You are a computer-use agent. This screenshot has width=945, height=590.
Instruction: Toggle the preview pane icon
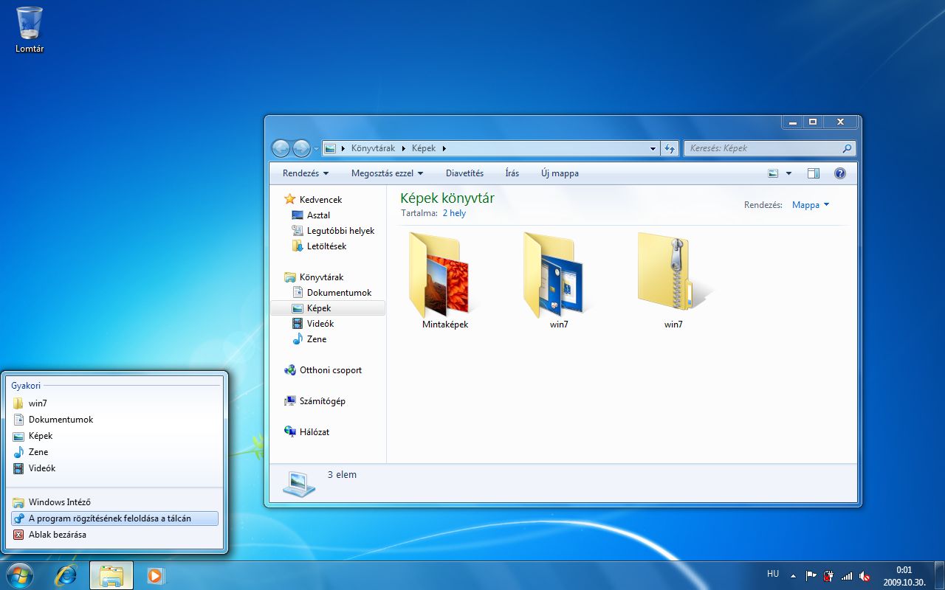point(814,173)
